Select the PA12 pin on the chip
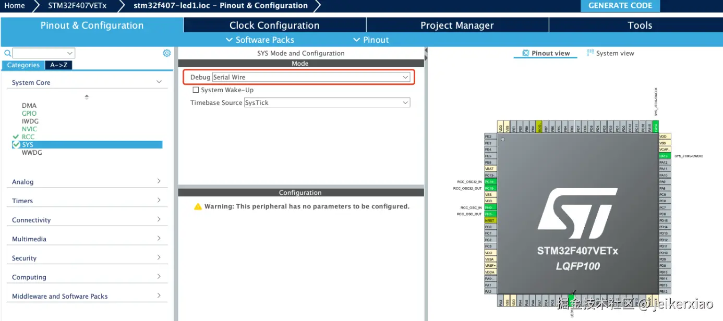This screenshot has height=321, width=723. pos(665,162)
